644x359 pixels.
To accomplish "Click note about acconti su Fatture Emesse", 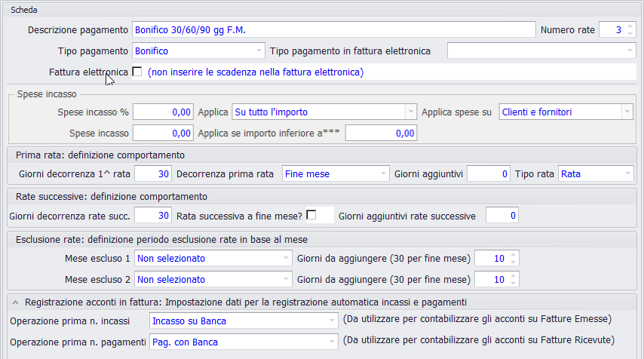I will pyautogui.click(x=477, y=319).
